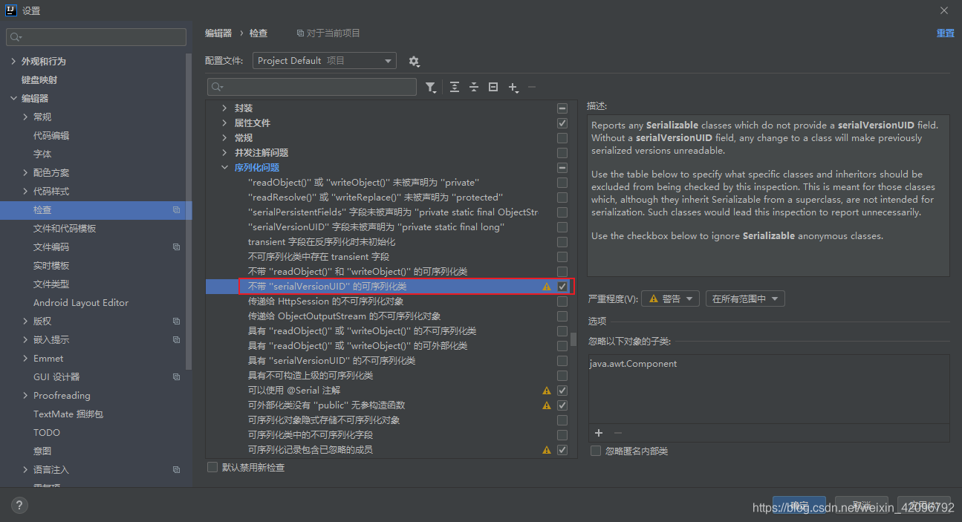Click the add custom inspection plus icon
Image resolution: width=962 pixels, height=522 pixels.
(x=513, y=87)
